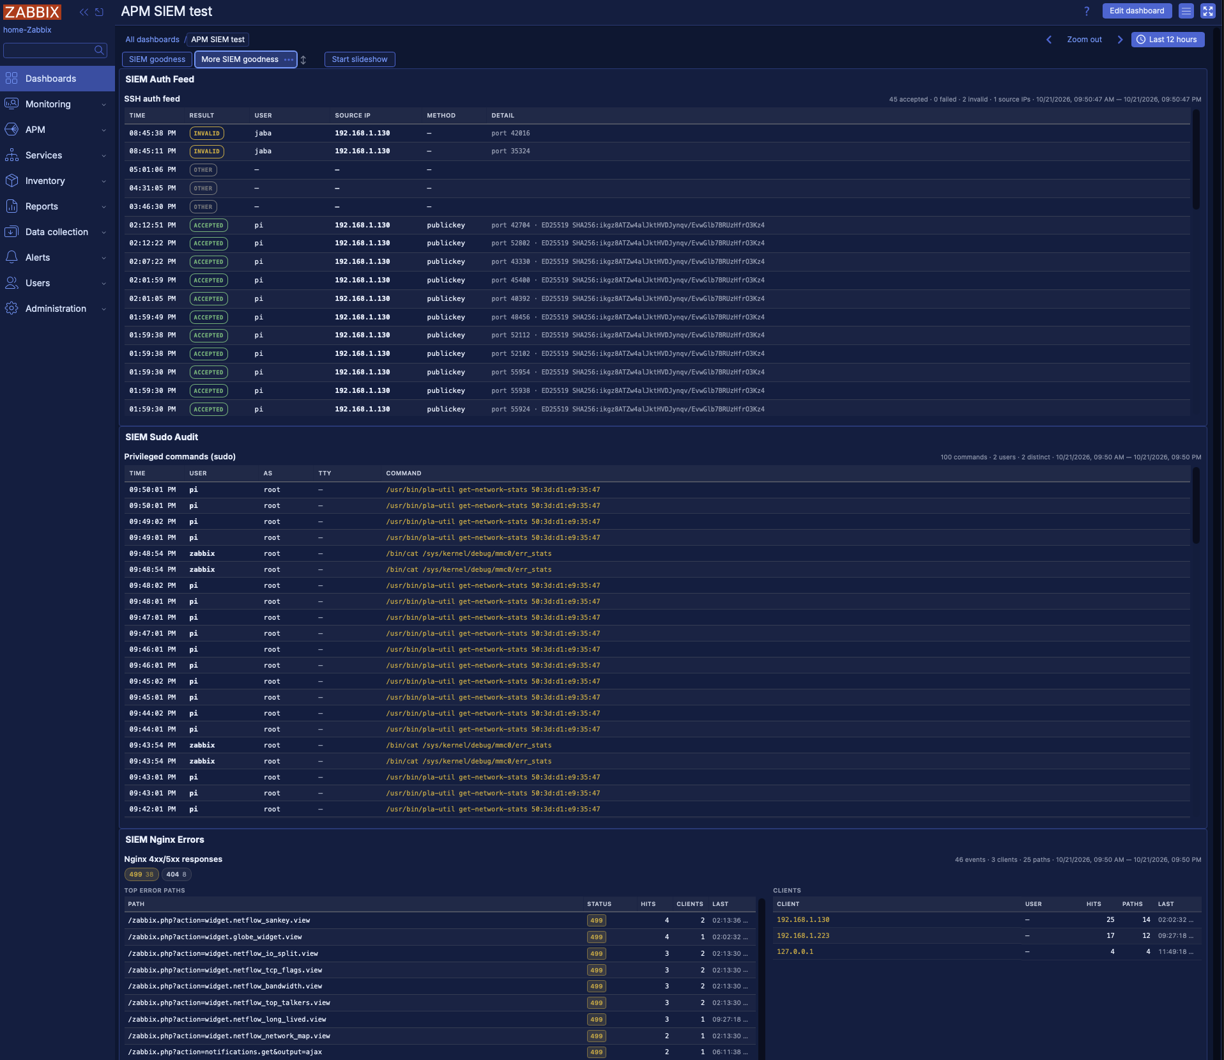Viewport: 1224px width, 1060px height.
Task: Hide the sidebar using the hide icon
Action: pyautogui.click(x=99, y=12)
